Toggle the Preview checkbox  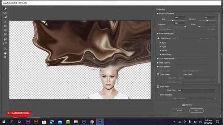pyautogui.click(x=184, y=105)
